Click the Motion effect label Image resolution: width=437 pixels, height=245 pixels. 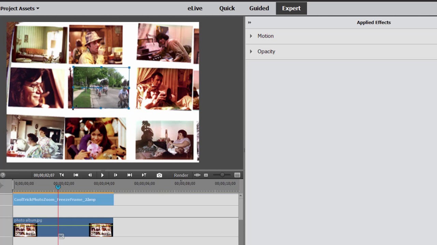265,36
